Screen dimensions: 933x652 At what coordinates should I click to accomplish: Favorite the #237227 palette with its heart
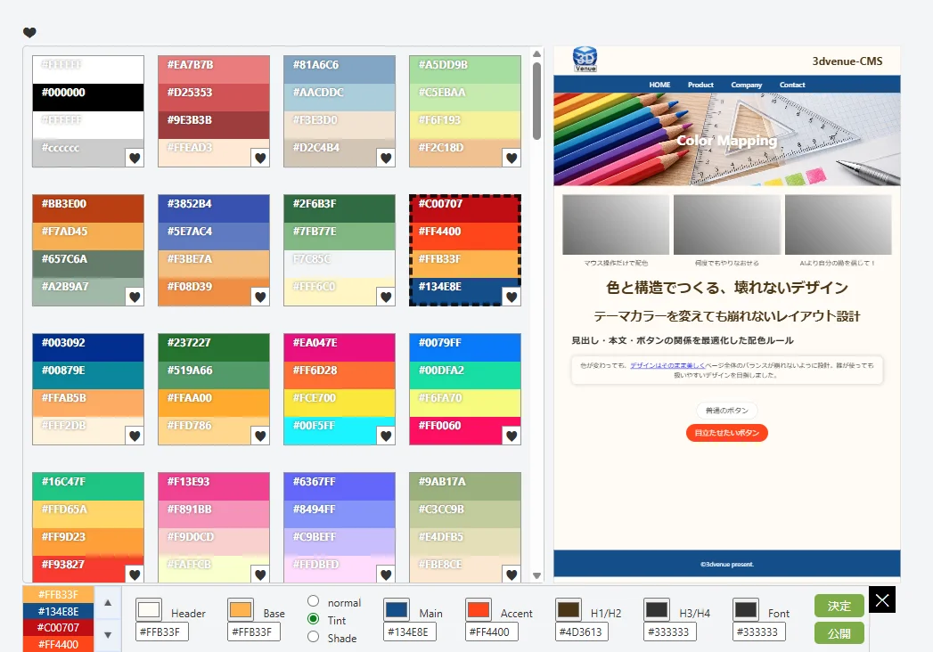260,436
